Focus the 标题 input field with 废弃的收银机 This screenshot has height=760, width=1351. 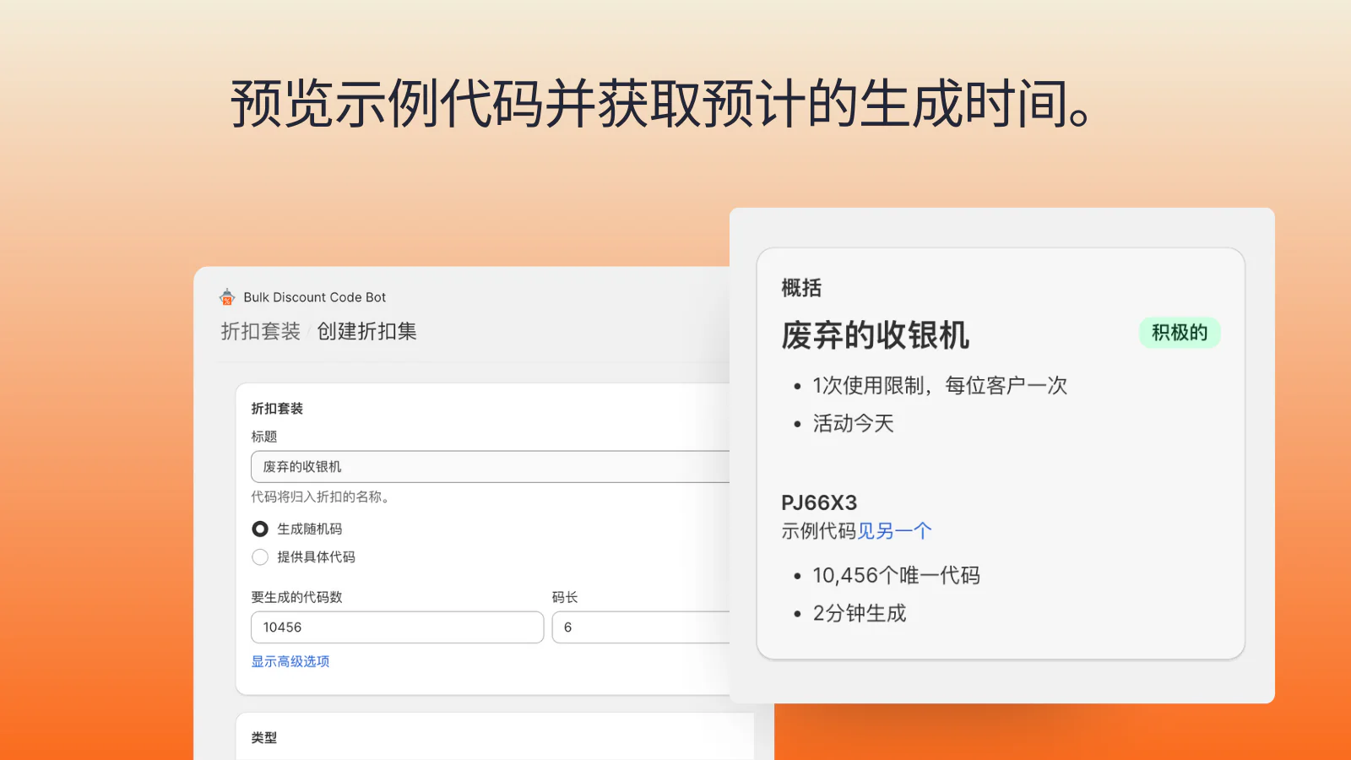coord(490,467)
